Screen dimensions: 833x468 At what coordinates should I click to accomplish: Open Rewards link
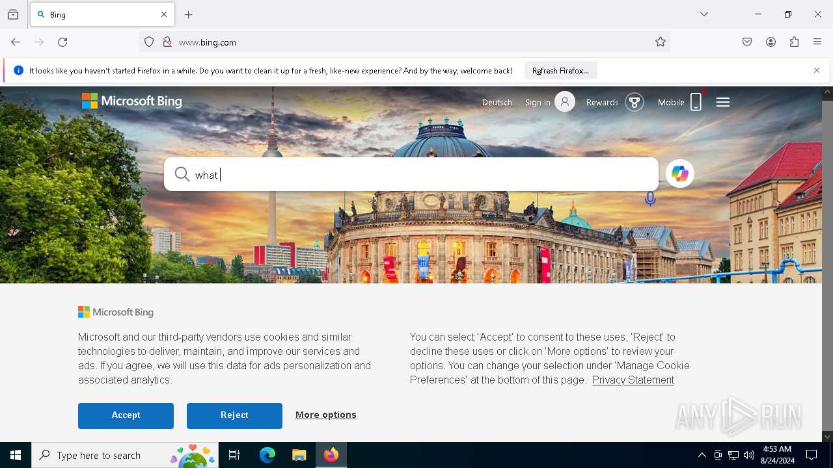pos(602,103)
